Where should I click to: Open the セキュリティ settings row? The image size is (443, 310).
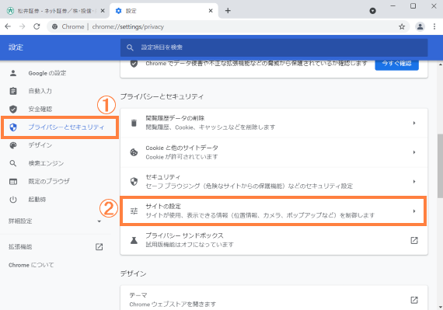point(274,182)
